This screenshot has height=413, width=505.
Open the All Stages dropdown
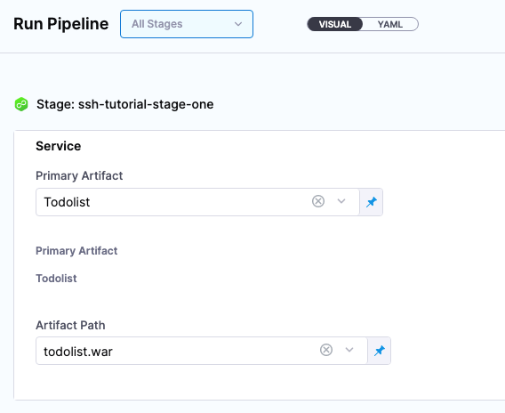click(187, 24)
